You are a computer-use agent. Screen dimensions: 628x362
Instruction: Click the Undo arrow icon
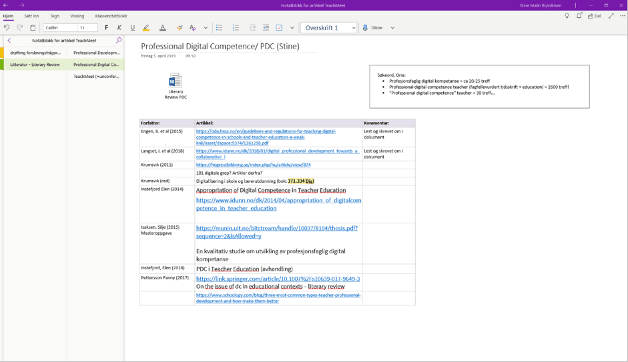coord(7,28)
